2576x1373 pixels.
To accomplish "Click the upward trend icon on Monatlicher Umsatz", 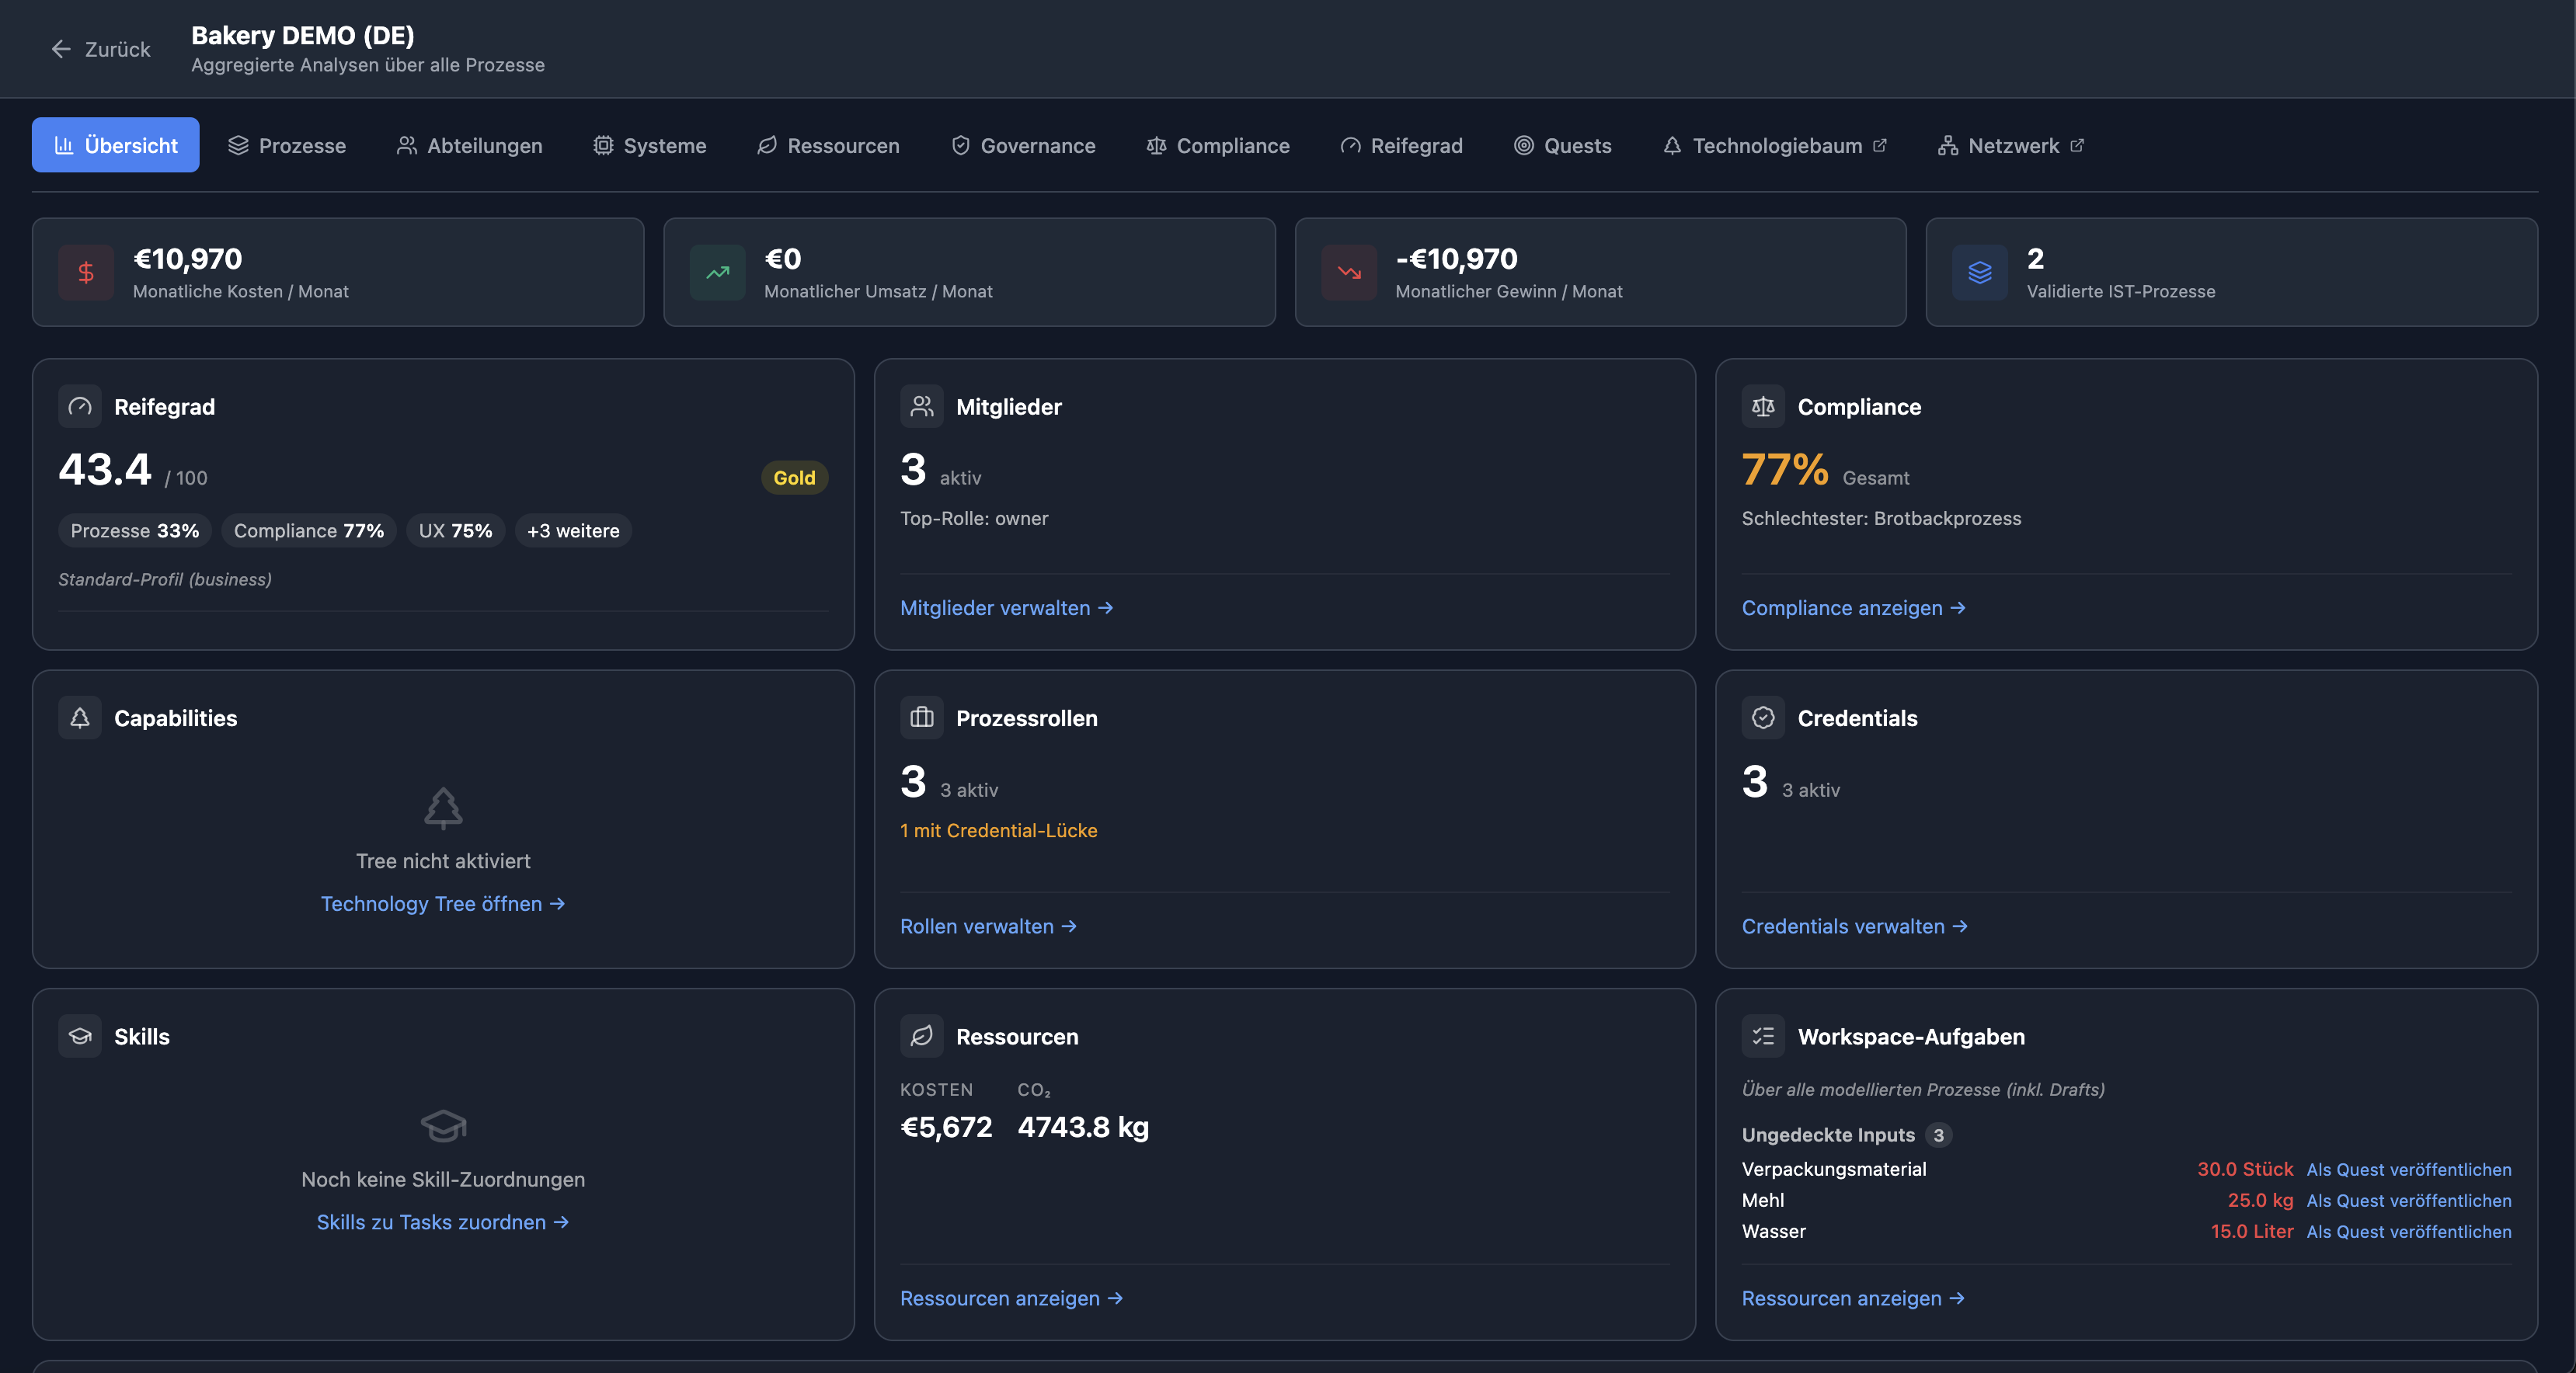I will [718, 272].
